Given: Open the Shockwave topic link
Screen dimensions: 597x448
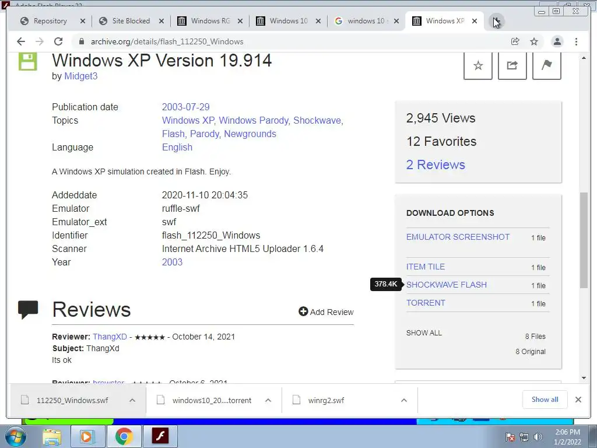Looking at the screenshot, I should coord(318,120).
